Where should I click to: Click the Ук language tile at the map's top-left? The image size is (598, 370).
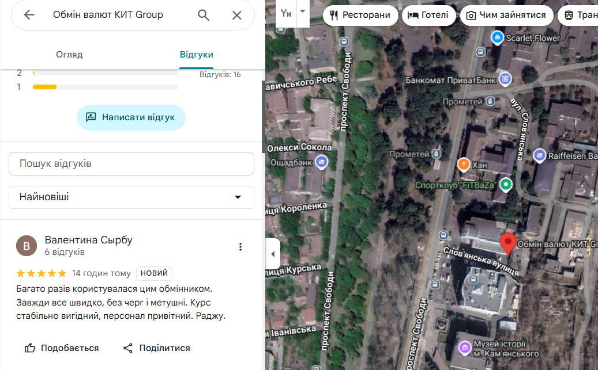pyautogui.click(x=286, y=13)
